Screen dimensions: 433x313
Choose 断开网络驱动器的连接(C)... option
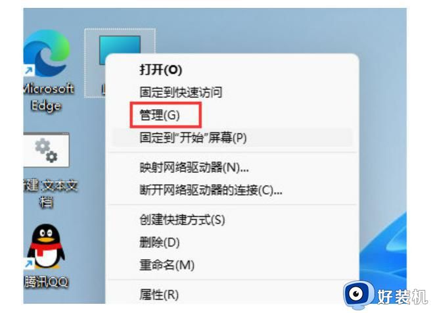211,190
